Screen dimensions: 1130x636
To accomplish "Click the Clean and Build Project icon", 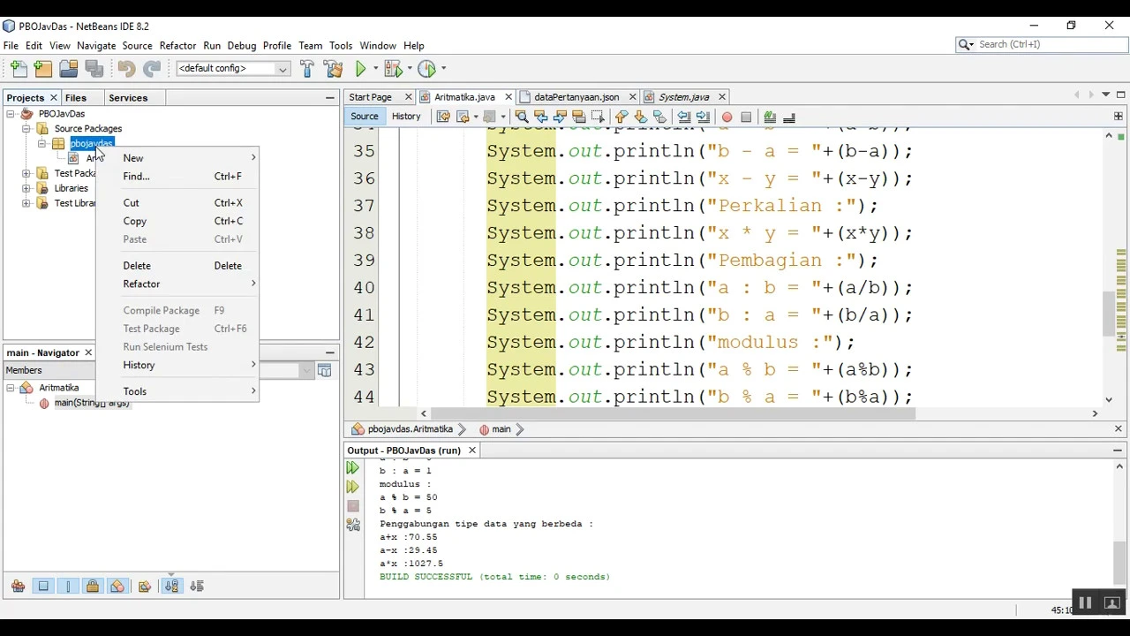I will pyautogui.click(x=333, y=68).
